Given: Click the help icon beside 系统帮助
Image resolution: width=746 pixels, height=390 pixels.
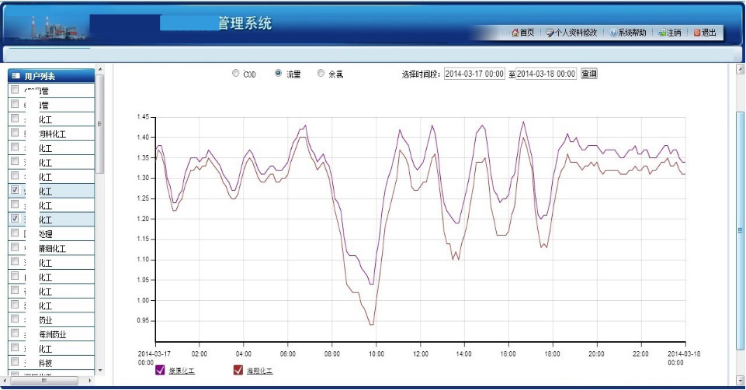Looking at the screenshot, I should (x=613, y=33).
